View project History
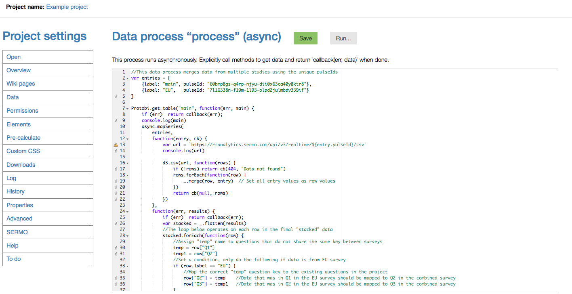Image resolution: width=572 pixels, height=294 pixels. tap(48, 191)
